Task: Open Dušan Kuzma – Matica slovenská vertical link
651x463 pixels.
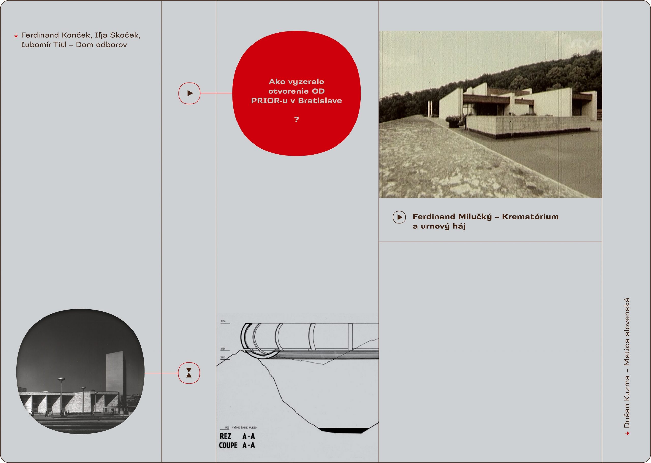Action: click(627, 363)
